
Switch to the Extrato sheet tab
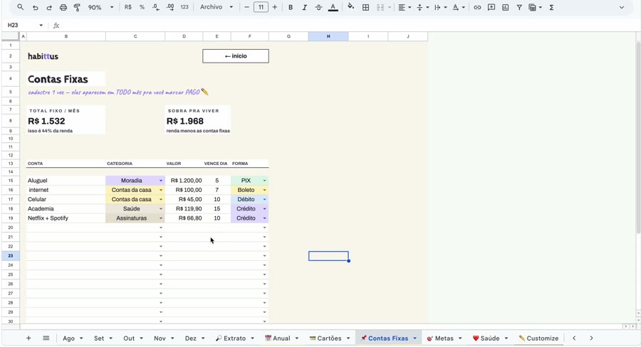[231, 338]
